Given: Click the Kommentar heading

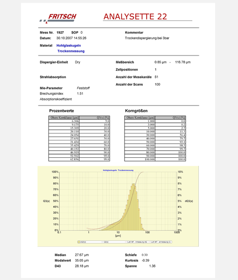Looking at the screenshot, I should tap(134, 33).
